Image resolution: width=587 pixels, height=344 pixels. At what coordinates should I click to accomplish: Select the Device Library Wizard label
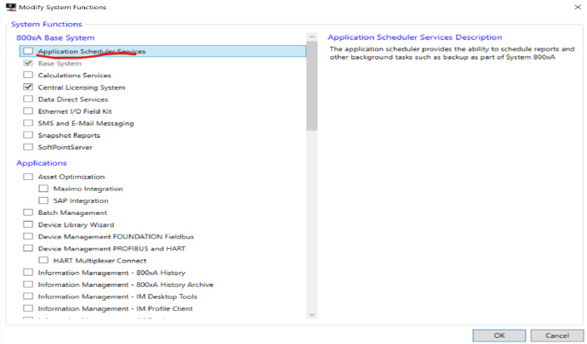coord(76,225)
